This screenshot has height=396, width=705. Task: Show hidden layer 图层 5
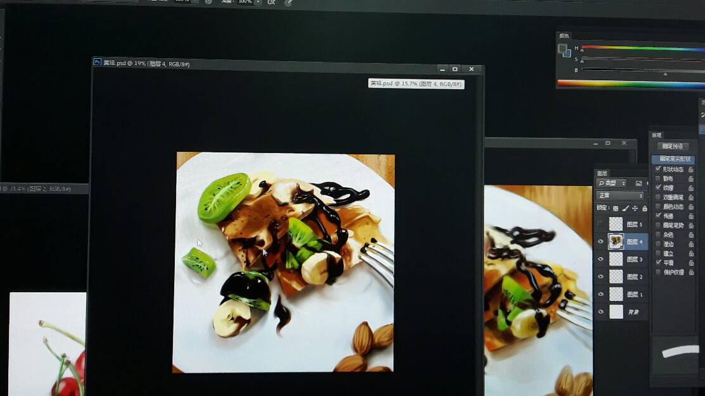[x=600, y=224]
